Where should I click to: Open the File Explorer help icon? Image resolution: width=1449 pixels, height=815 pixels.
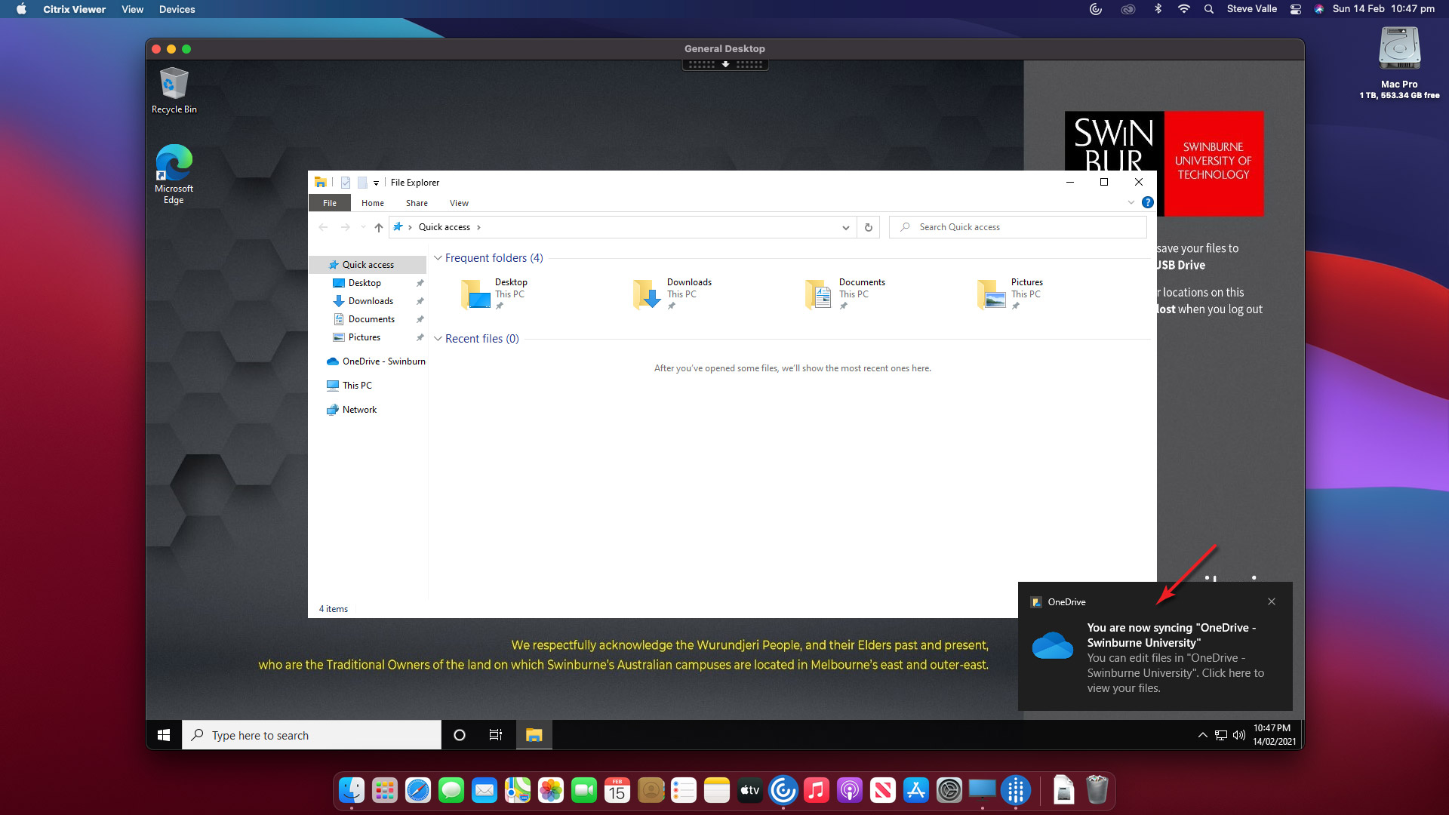coord(1147,202)
